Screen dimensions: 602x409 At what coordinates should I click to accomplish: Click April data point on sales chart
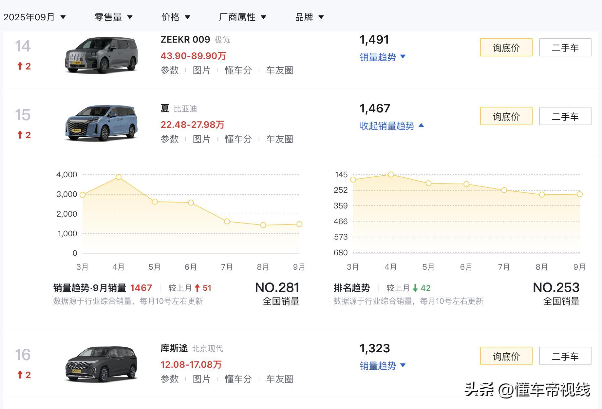tap(119, 177)
